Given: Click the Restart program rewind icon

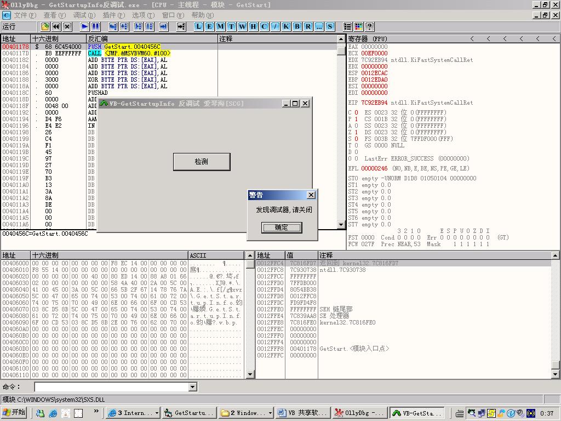Looking at the screenshot, I should pyautogui.click(x=56, y=26).
